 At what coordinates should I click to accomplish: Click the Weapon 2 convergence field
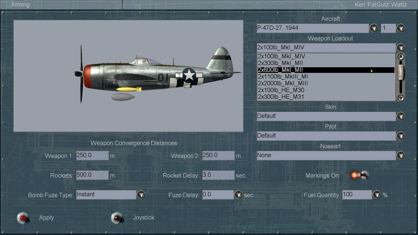(x=218, y=155)
